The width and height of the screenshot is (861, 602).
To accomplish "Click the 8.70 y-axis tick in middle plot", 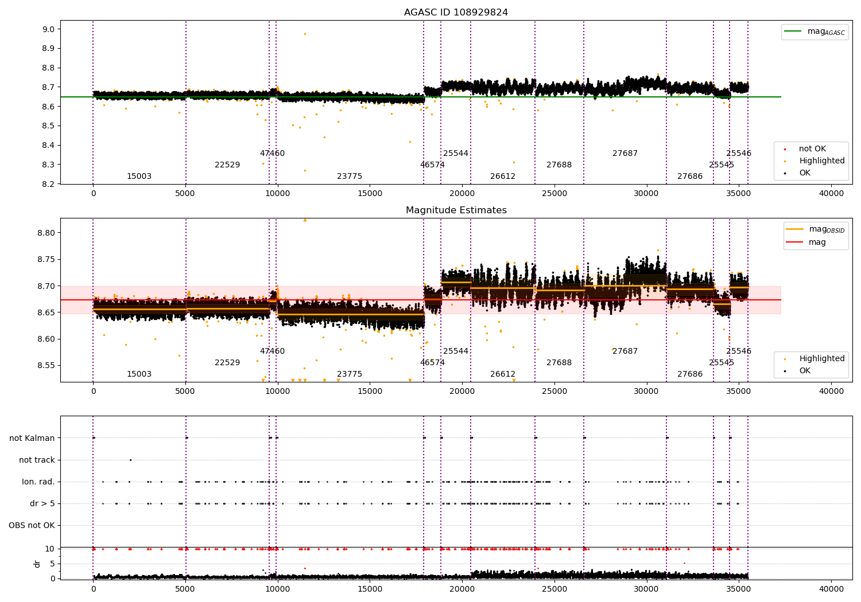I will tap(46, 286).
